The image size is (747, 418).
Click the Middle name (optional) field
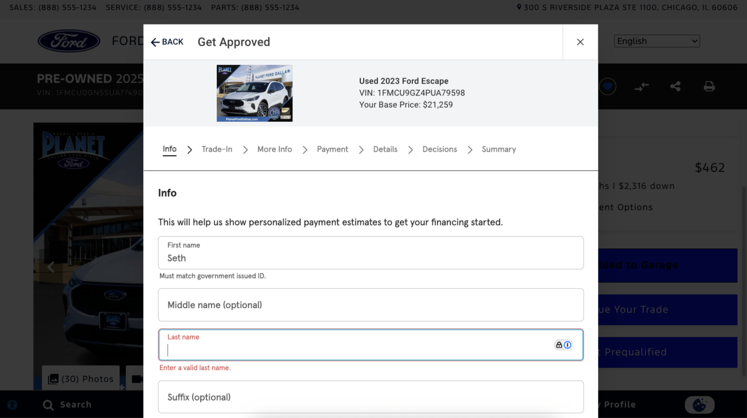[x=371, y=305]
